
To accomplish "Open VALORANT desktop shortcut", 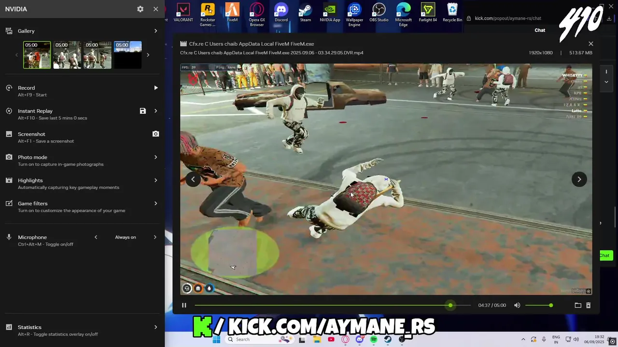I will tap(183, 13).
